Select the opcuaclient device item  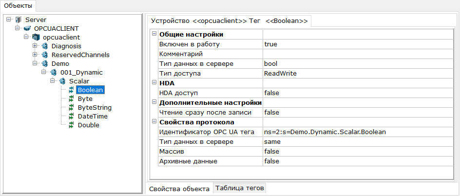coord(61,37)
